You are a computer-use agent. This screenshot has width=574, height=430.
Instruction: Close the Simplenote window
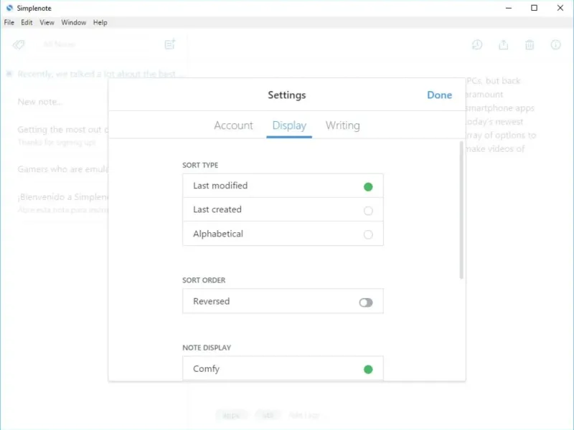tap(560, 8)
